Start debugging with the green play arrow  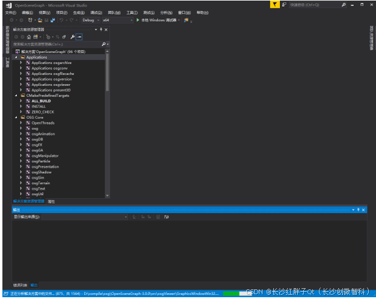pos(138,20)
